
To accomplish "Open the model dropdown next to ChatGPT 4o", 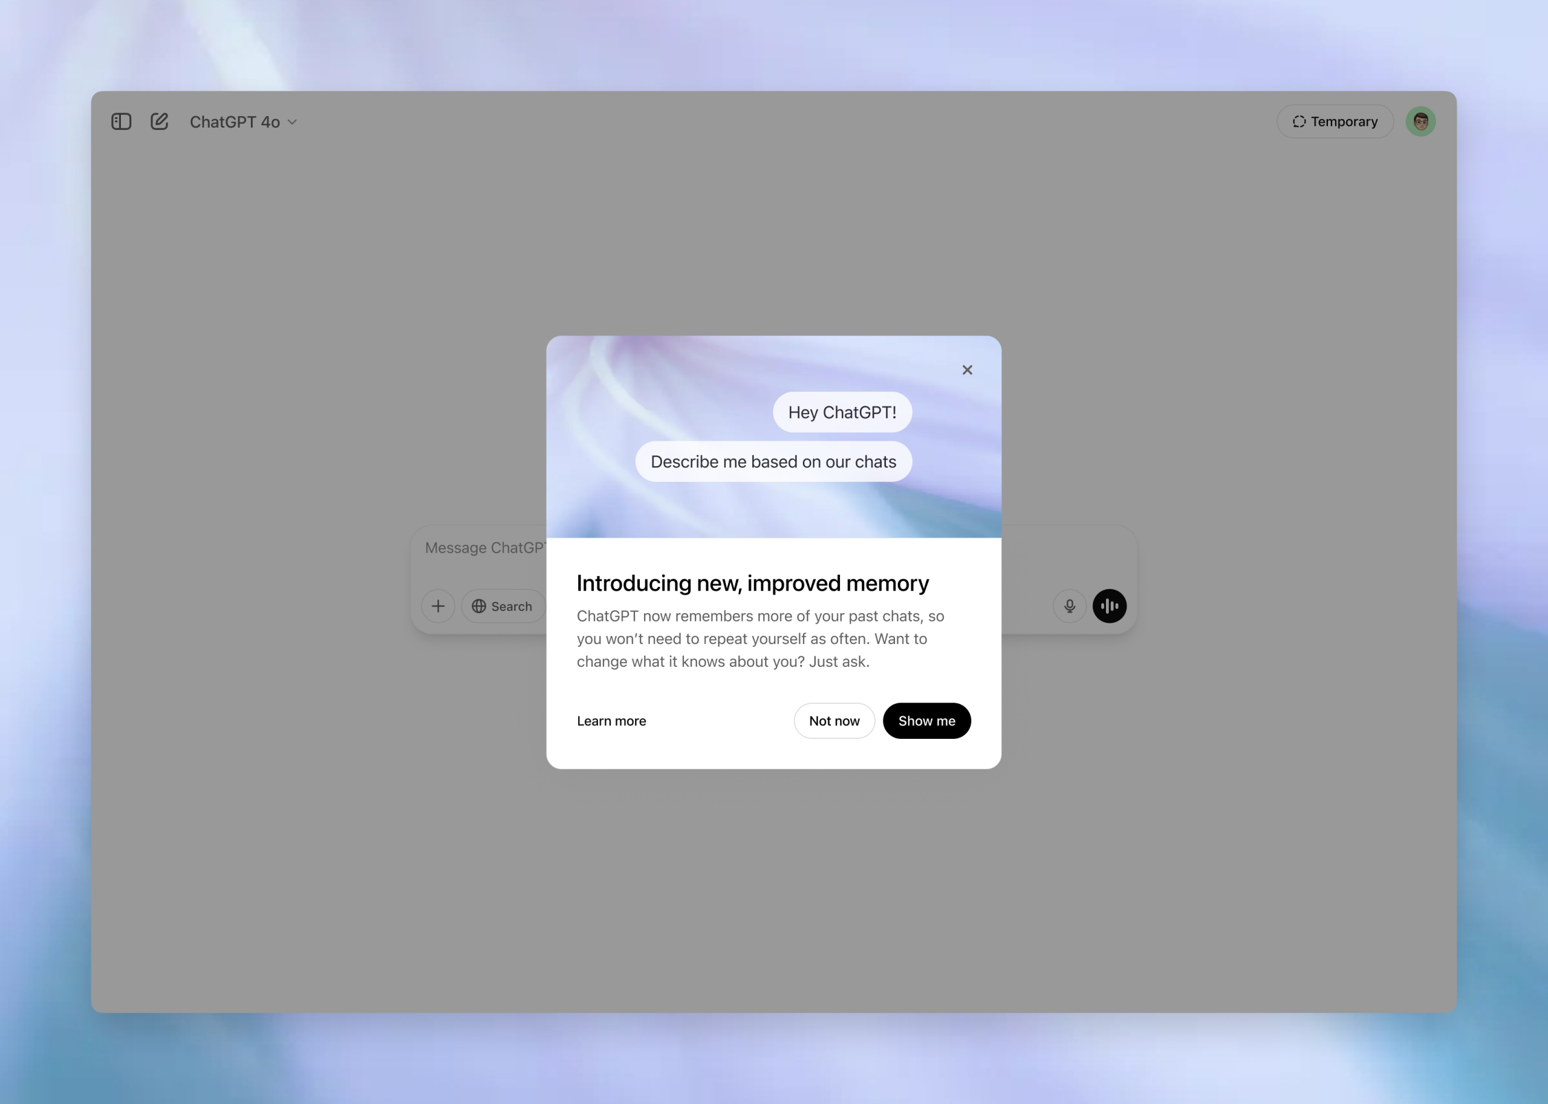I will coord(291,122).
